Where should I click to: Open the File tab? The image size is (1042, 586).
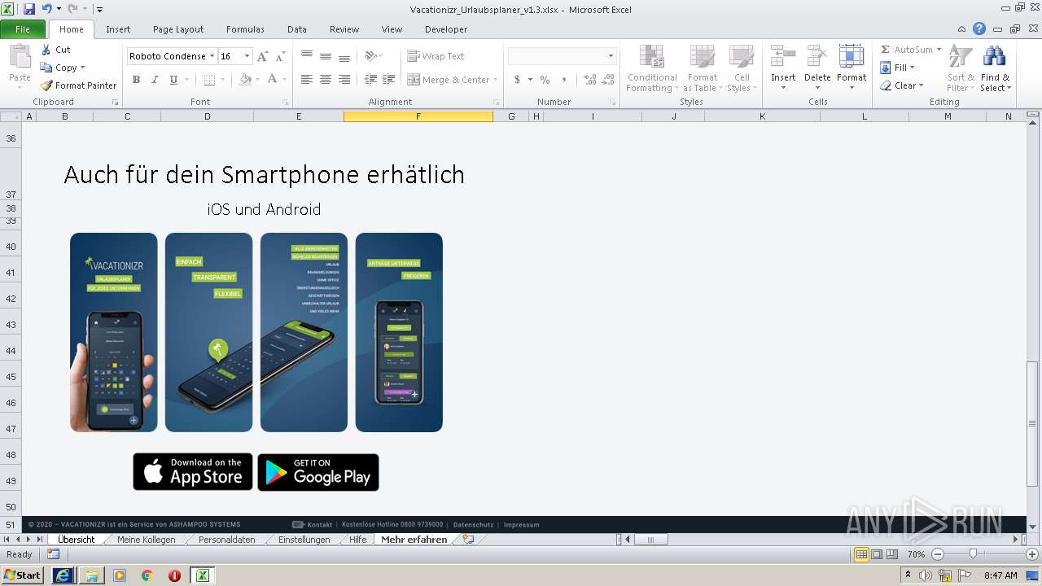(x=23, y=29)
